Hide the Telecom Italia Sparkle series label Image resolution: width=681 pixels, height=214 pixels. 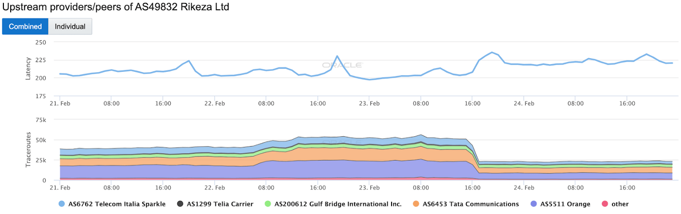pyautogui.click(x=117, y=204)
